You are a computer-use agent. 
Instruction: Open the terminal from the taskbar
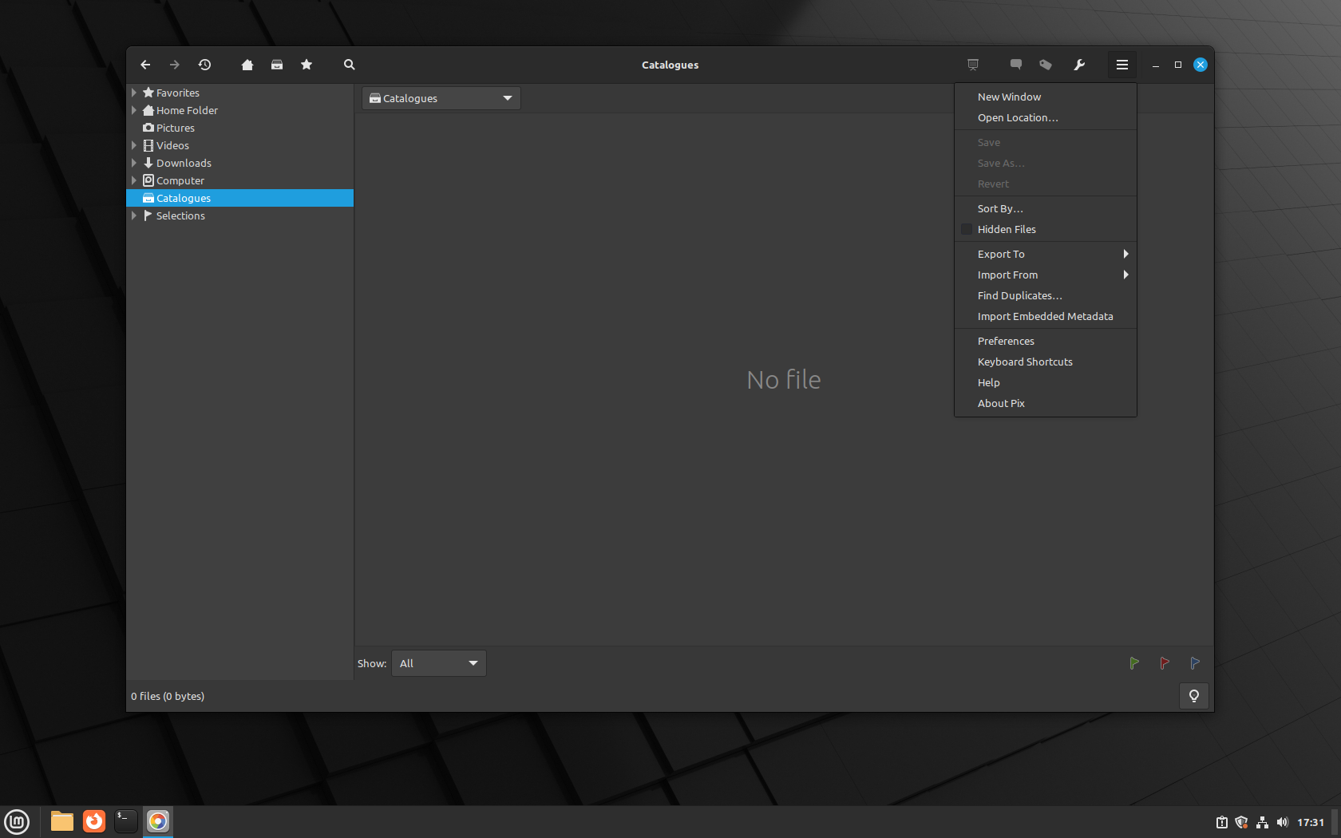(126, 821)
